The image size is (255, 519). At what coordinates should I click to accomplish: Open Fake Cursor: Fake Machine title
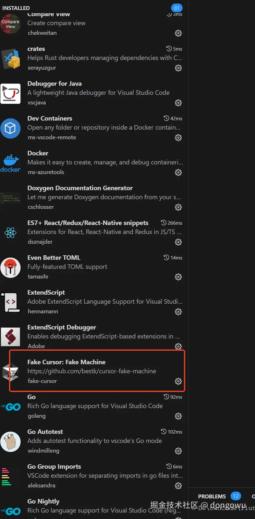point(66,362)
